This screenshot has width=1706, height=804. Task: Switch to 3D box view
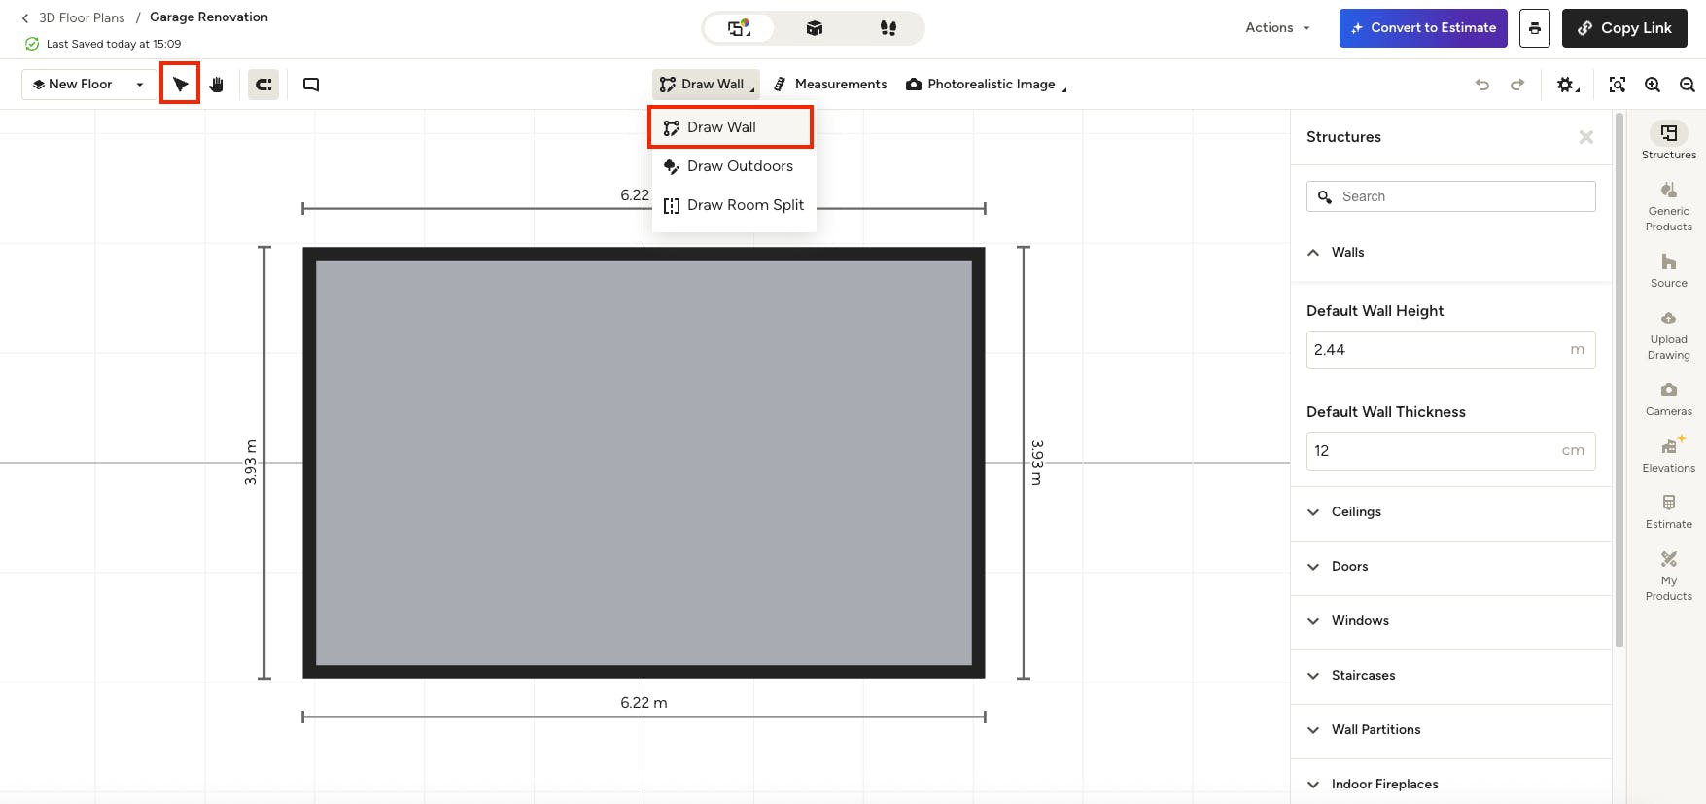pos(815,28)
